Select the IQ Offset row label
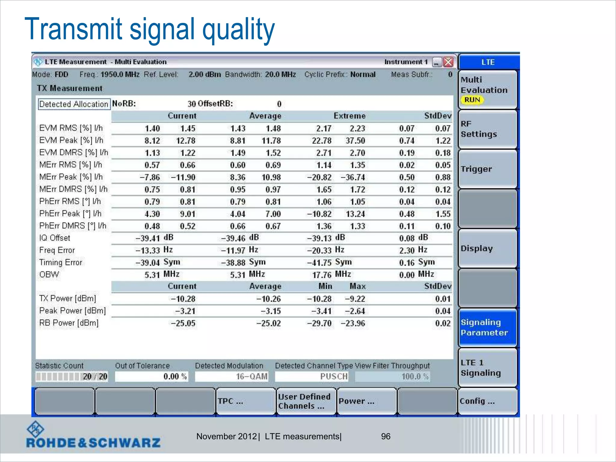This screenshot has width=616, height=462. pyautogui.click(x=55, y=238)
